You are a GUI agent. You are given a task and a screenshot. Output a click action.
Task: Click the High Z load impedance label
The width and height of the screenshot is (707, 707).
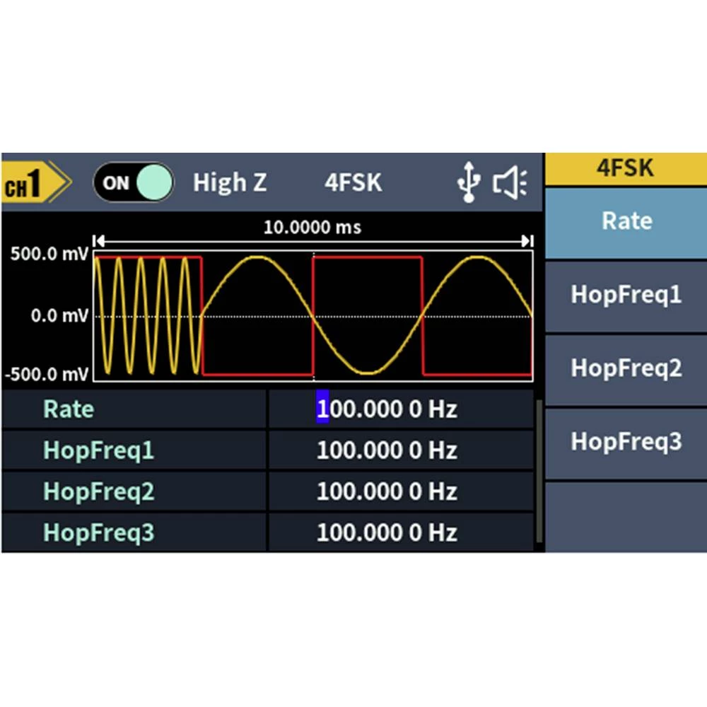point(230,183)
